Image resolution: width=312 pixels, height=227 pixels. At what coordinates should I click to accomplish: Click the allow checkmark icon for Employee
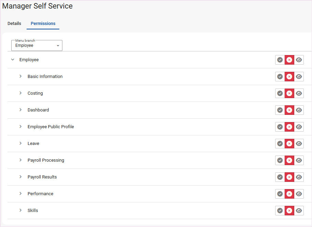[280, 60]
